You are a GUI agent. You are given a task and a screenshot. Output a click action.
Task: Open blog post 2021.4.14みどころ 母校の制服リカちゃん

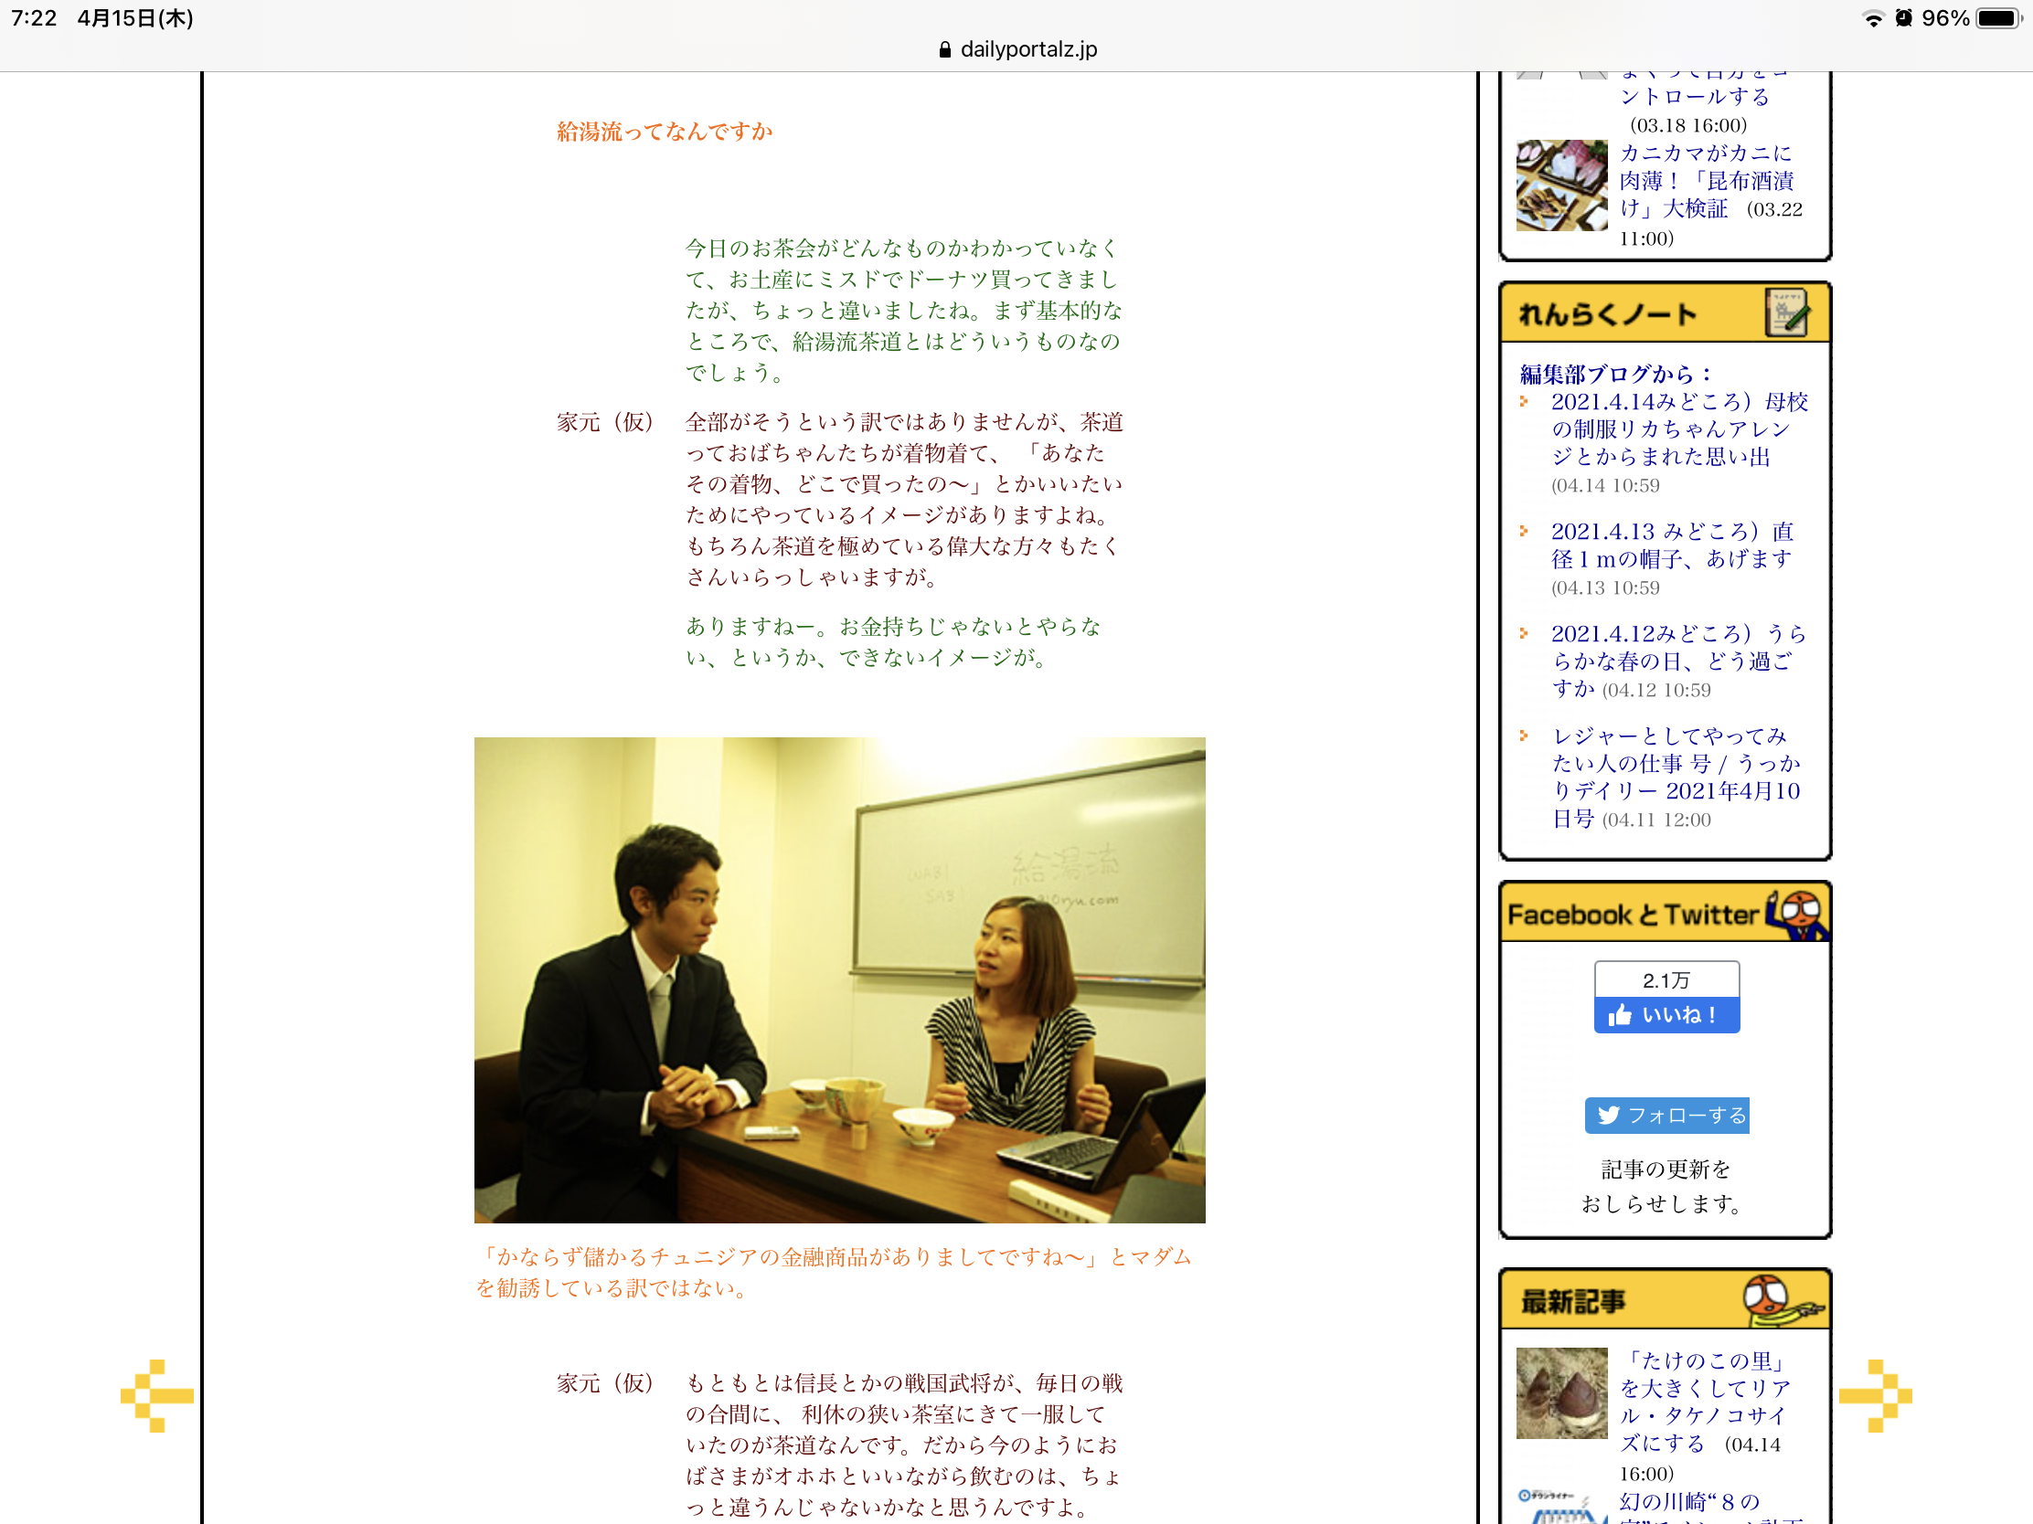(1679, 429)
